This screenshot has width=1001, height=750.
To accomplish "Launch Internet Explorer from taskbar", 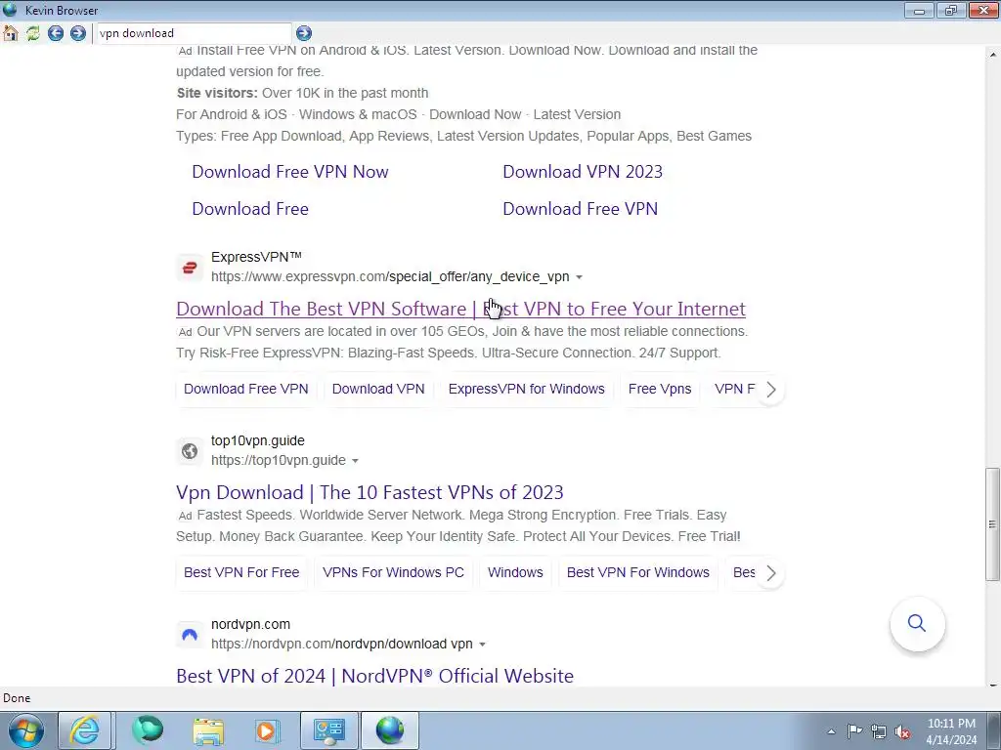I will coord(85,730).
